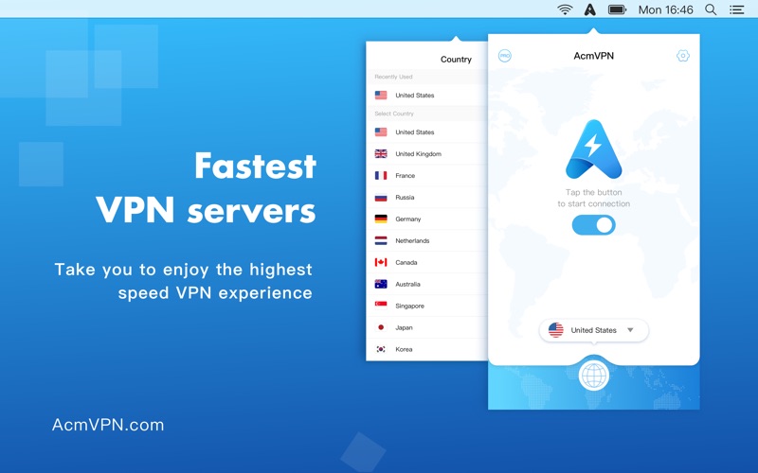This screenshot has width=758, height=473.
Task: Select Japan from country list
Action: point(427,327)
